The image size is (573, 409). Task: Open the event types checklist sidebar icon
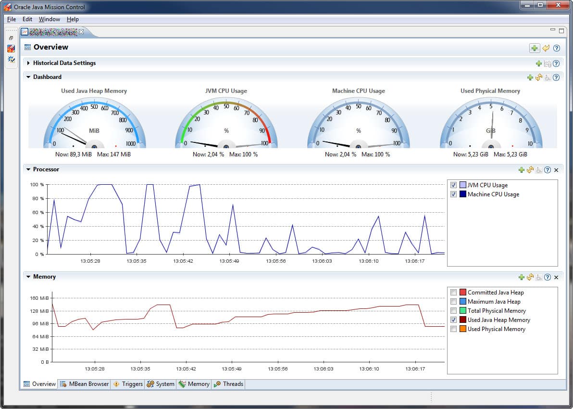pyautogui.click(x=11, y=59)
